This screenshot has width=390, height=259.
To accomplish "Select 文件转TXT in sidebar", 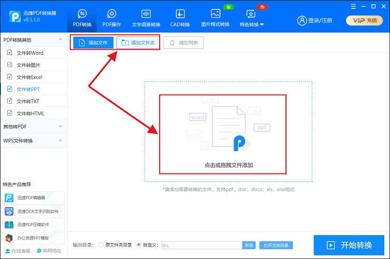I will point(34,101).
